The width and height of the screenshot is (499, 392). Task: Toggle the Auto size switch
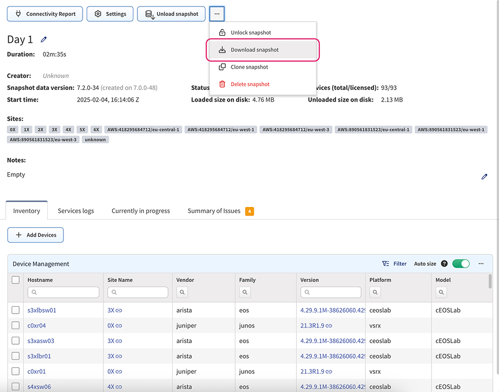[x=461, y=263]
